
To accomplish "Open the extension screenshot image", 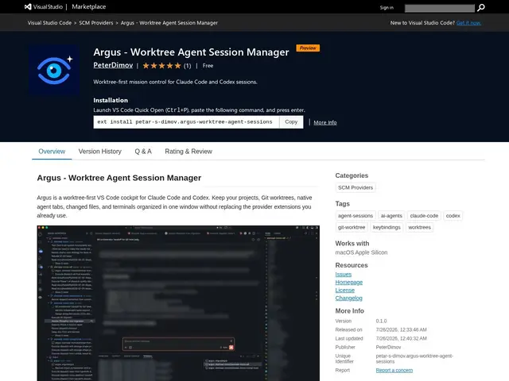I will 178,303.
